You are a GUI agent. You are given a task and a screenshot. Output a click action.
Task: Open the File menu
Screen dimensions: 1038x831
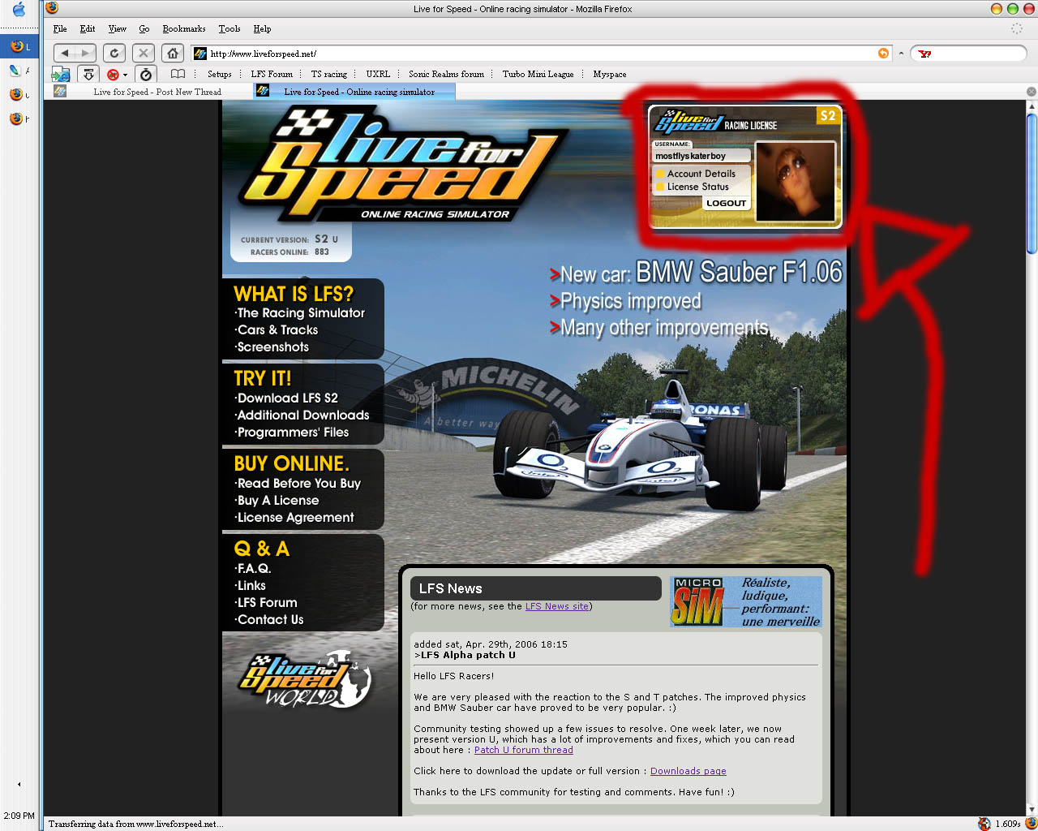[60, 28]
